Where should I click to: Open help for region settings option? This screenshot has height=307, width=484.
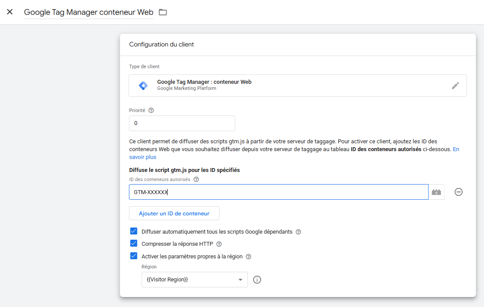tap(248, 257)
